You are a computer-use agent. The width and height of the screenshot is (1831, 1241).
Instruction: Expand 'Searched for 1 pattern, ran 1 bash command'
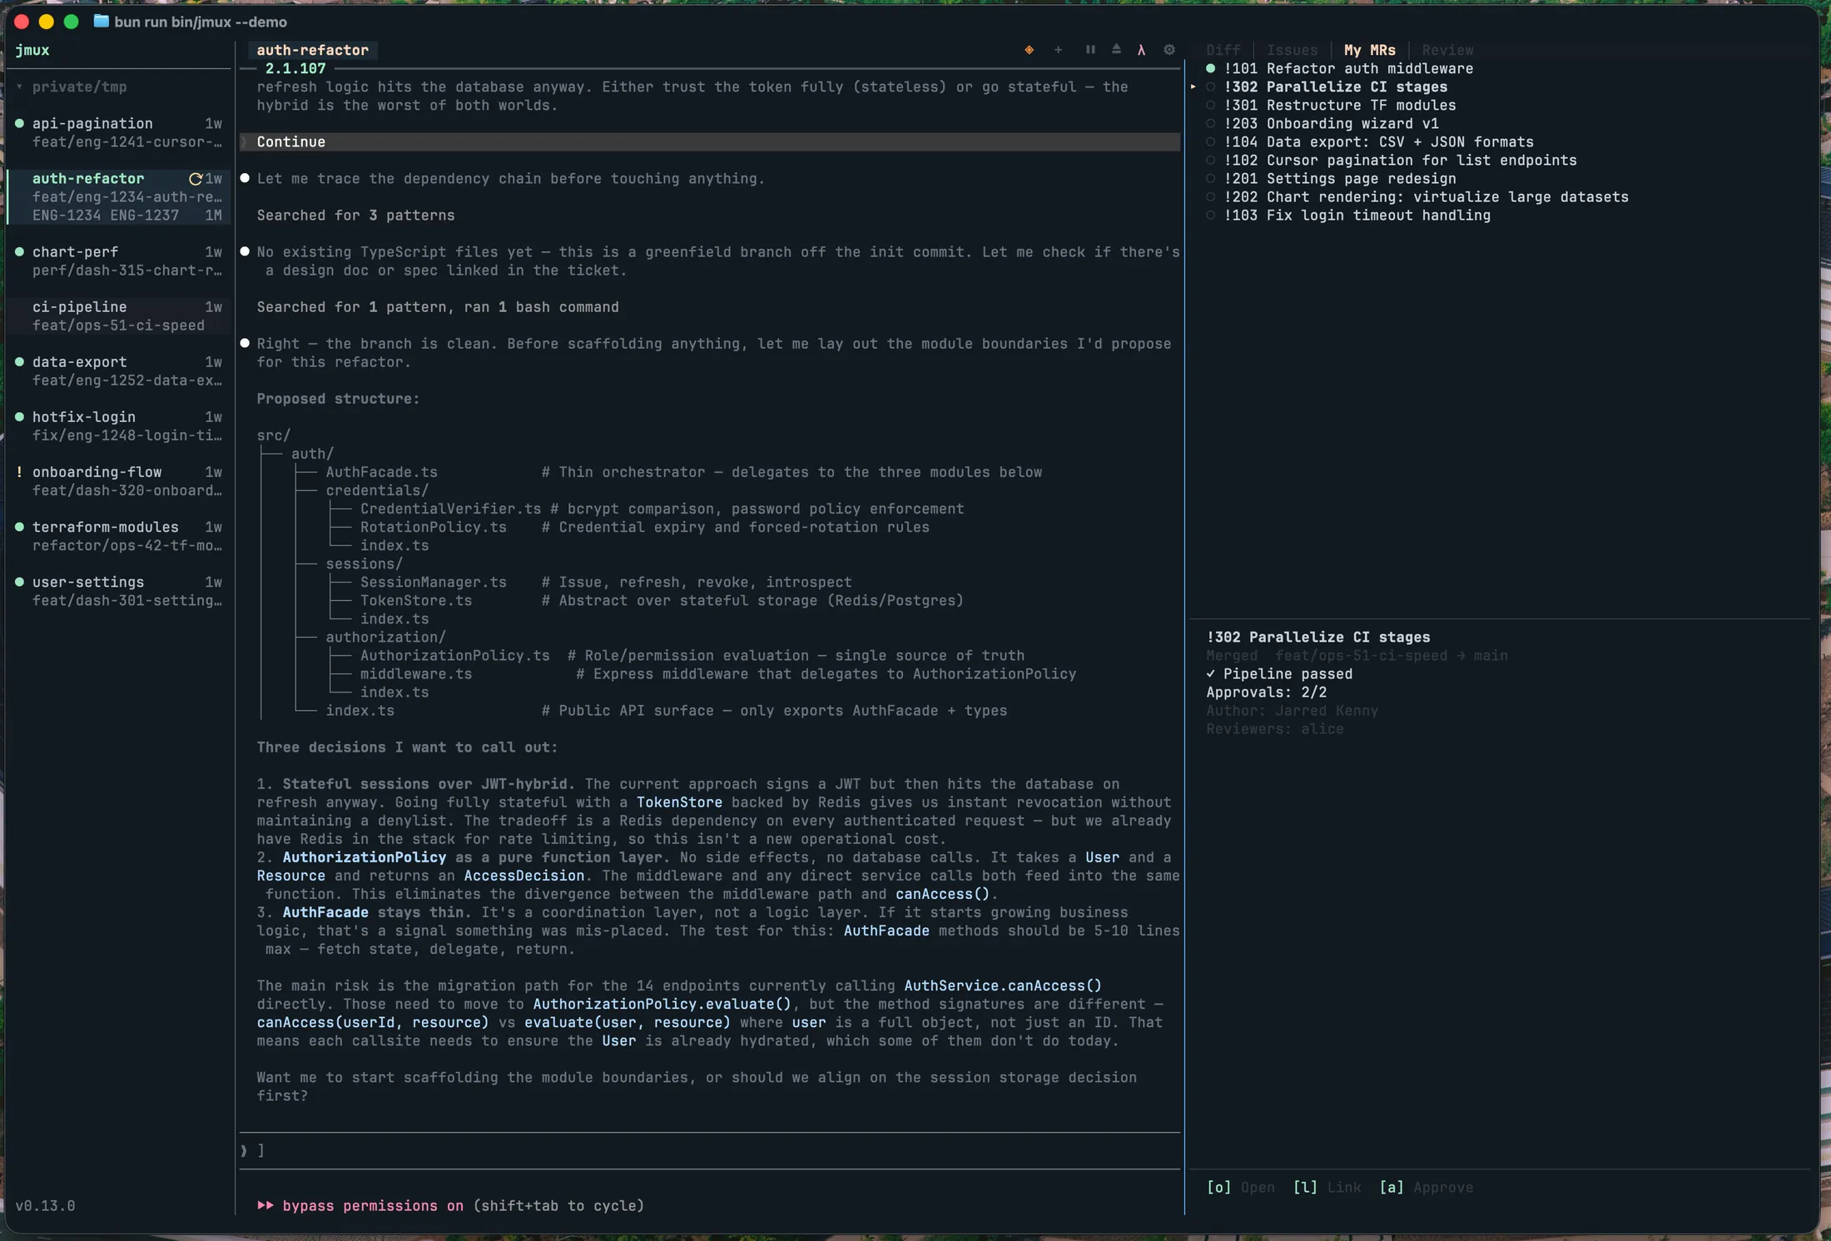pos(438,306)
